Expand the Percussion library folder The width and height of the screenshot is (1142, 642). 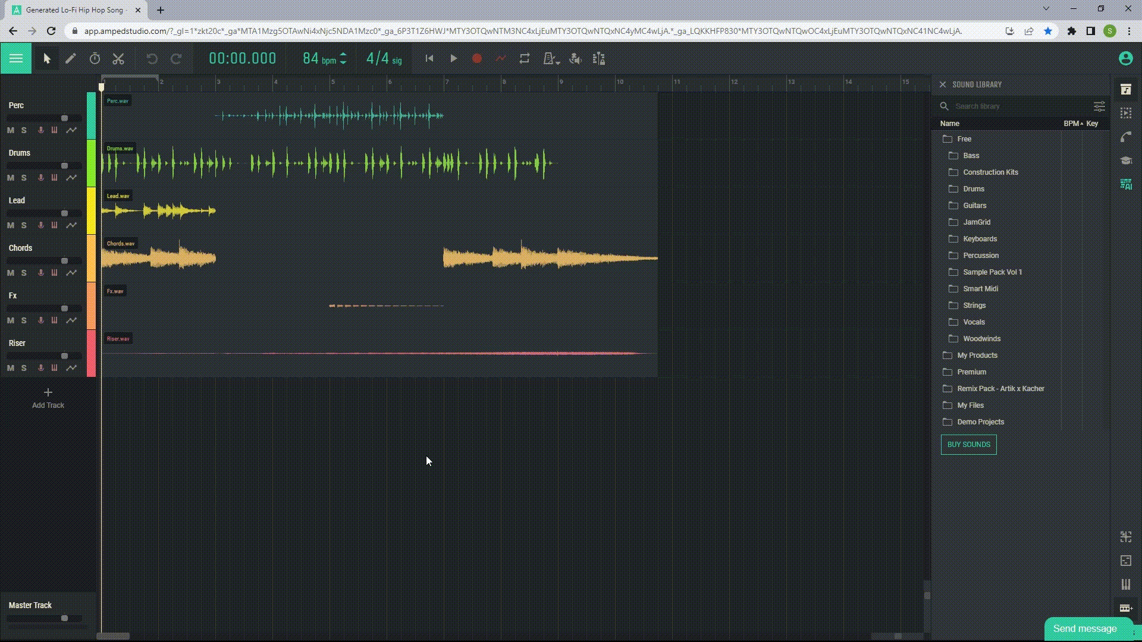(x=982, y=255)
